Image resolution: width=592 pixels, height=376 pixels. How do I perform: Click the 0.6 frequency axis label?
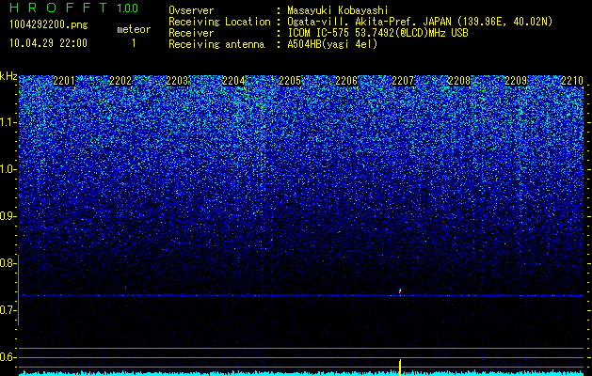tap(8, 357)
